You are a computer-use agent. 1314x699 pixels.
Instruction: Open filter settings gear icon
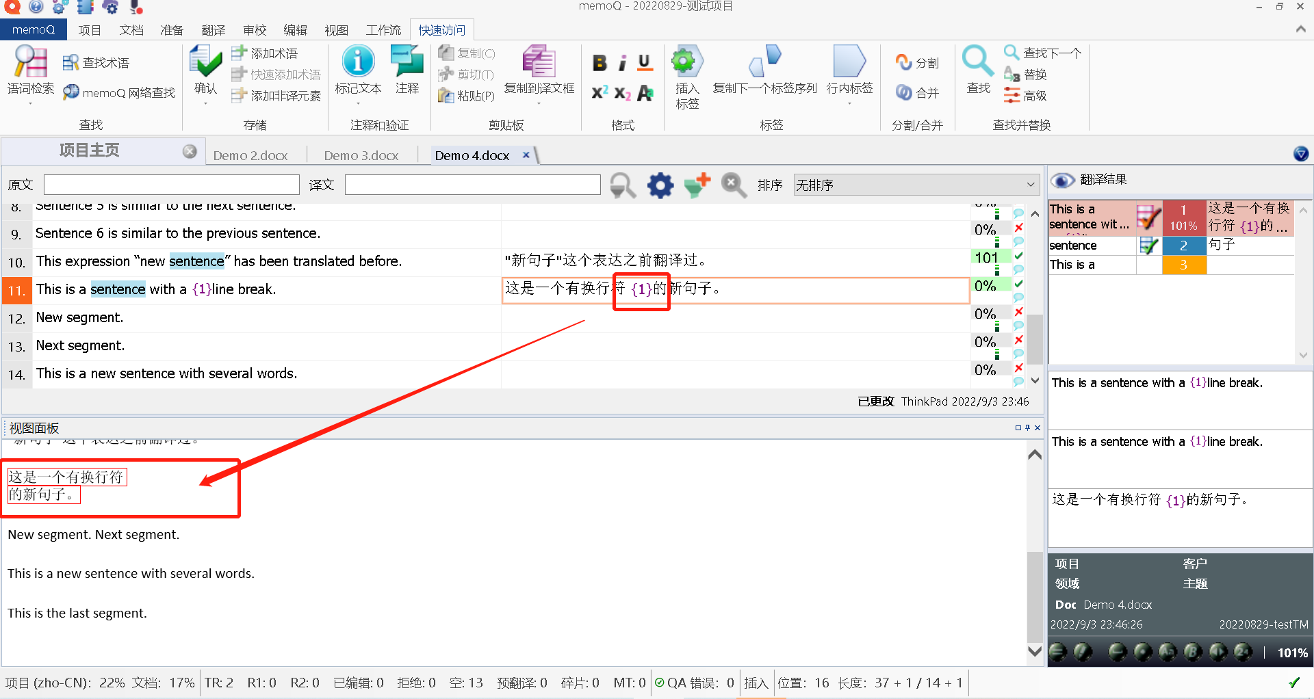[x=660, y=185]
